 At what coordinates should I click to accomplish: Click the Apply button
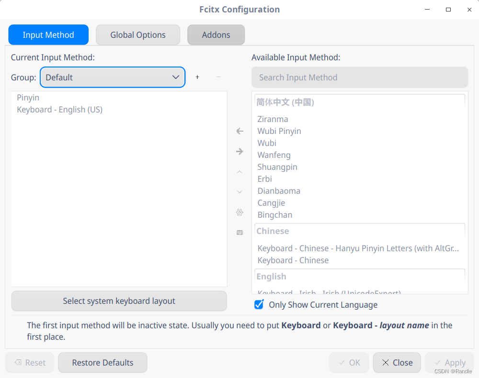coord(450,362)
